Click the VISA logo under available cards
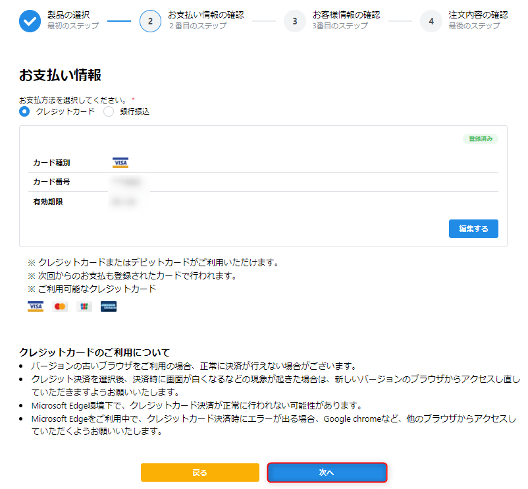 (x=35, y=306)
